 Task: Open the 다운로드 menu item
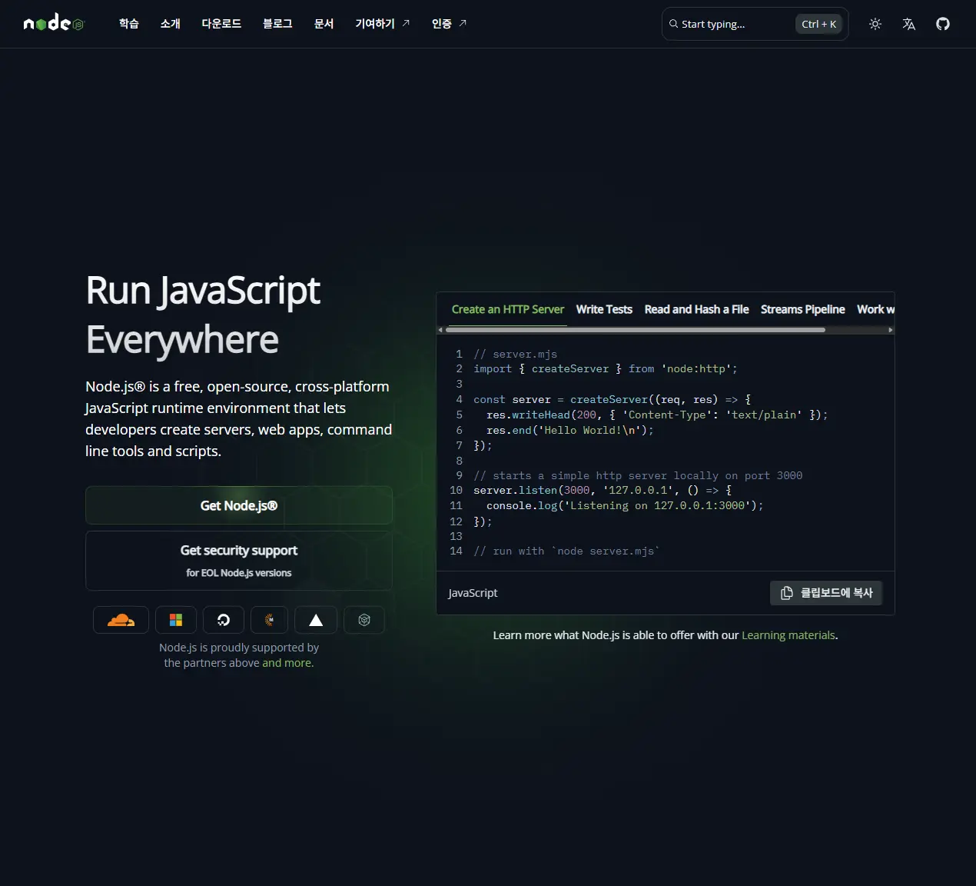(221, 24)
